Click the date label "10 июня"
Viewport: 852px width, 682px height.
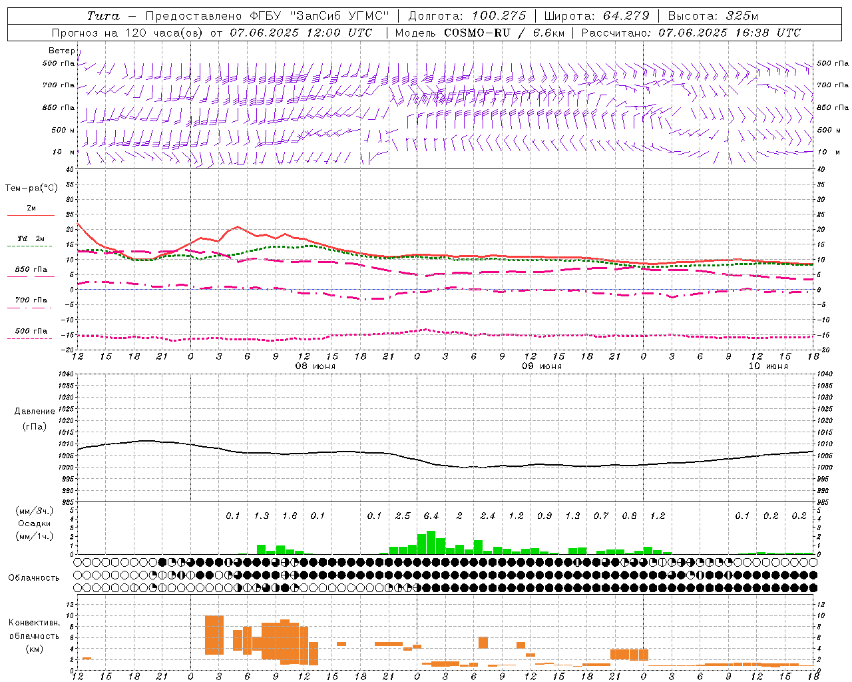tap(768, 366)
